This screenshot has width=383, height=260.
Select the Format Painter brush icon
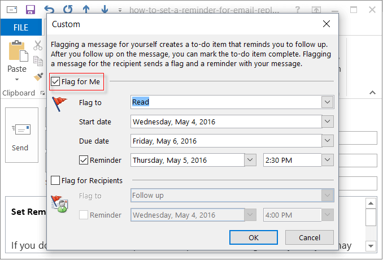point(38,77)
